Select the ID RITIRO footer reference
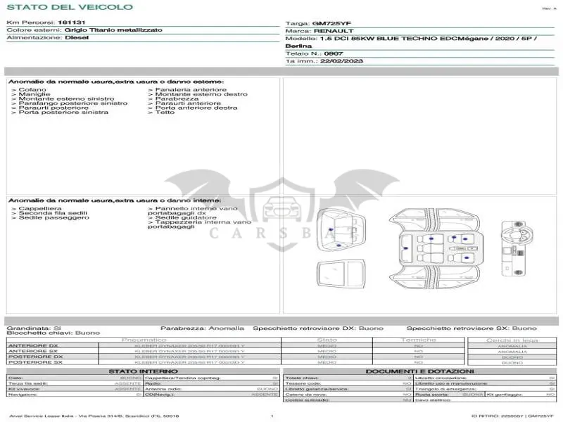This screenshot has width=563, height=422. pyautogui.click(x=512, y=416)
